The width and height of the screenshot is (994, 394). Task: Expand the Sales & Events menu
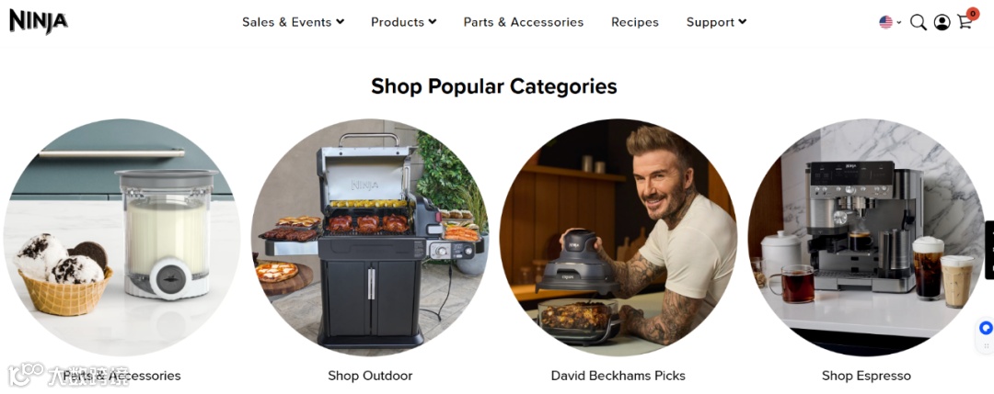coord(294,22)
